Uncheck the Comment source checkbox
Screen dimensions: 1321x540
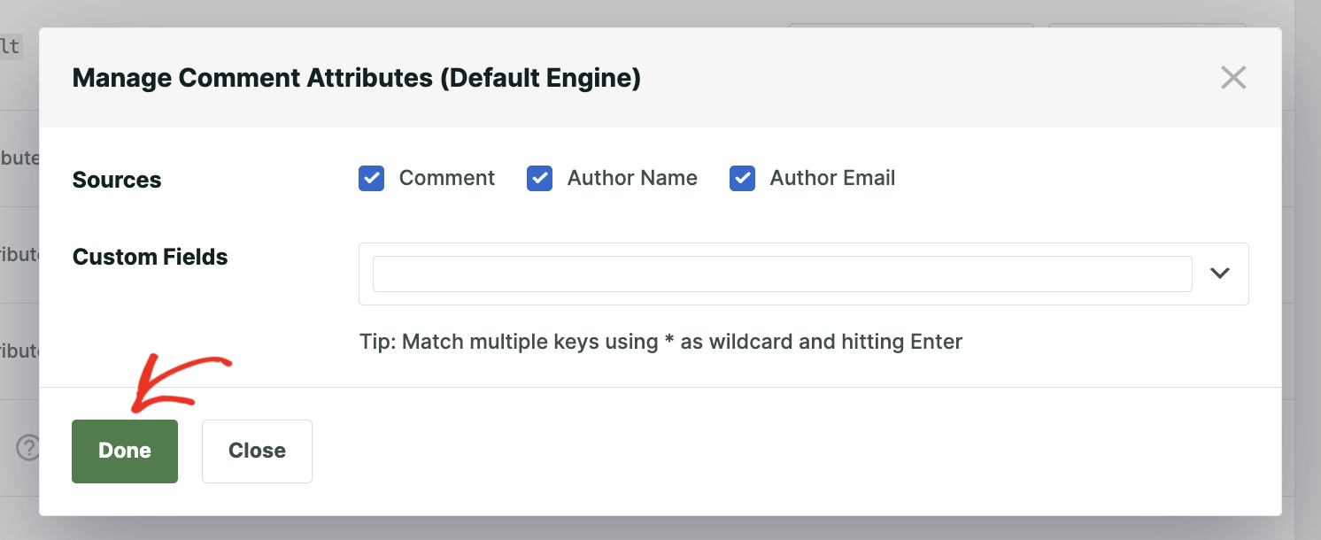(x=371, y=178)
